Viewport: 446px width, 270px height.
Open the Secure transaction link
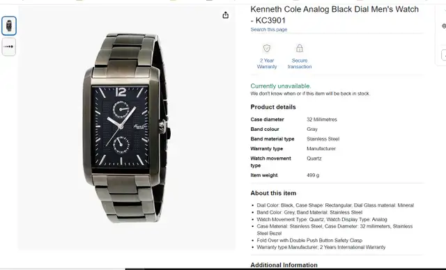tap(299, 63)
